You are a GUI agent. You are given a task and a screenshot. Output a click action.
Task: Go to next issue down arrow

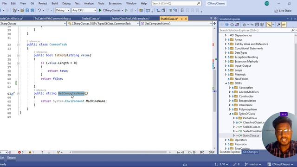point(49,152)
